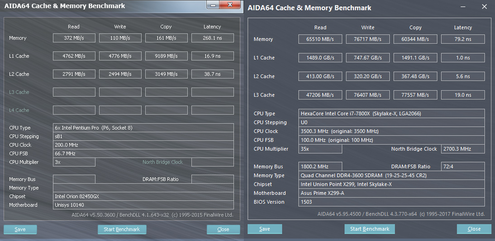The height and width of the screenshot is (241, 495).
Task: Click the Unisys 10140 motherboard field
Action: 143,205
